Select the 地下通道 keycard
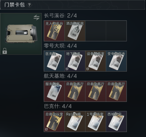The width and height of the screenshot is (146, 137). click(x=75, y=61)
